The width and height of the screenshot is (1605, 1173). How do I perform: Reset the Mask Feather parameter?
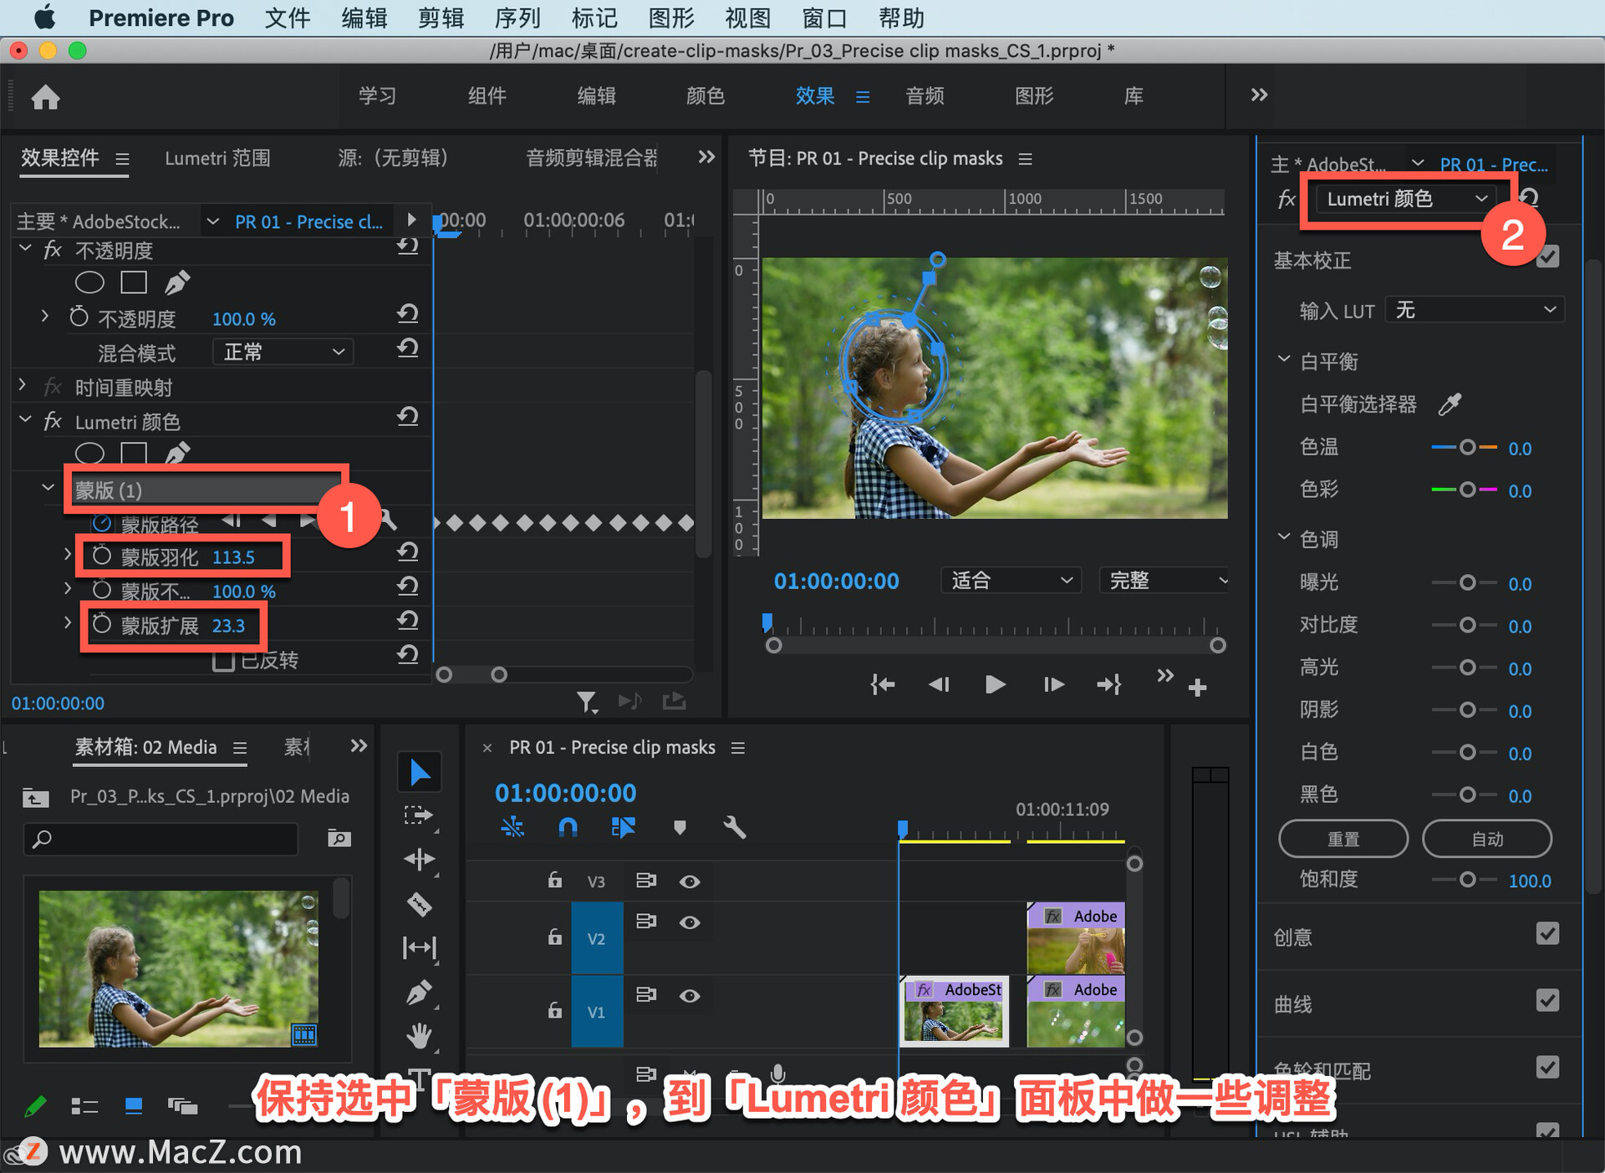click(x=407, y=551)
